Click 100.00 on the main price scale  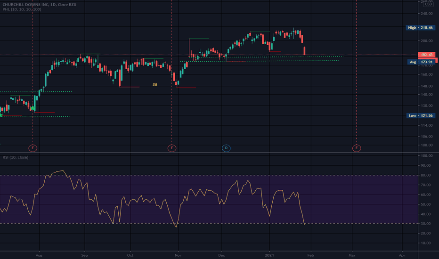click(x=426, y=146)
